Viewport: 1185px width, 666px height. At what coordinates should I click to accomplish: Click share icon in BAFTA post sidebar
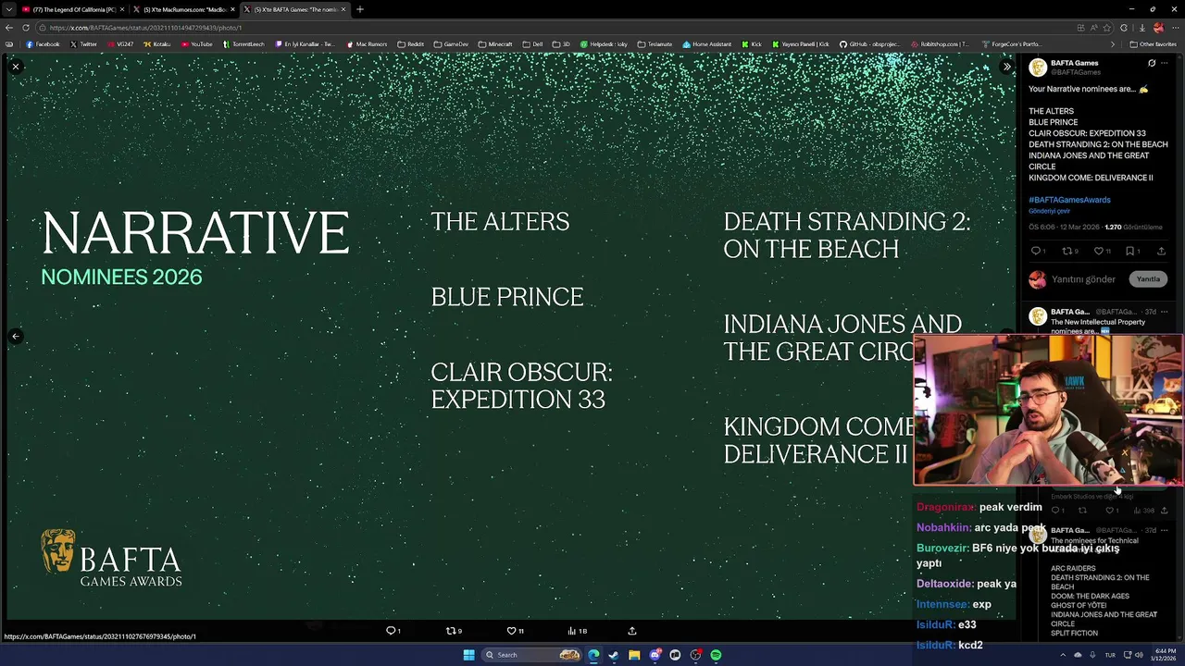pyautogui.click(x=1161, y=251)
